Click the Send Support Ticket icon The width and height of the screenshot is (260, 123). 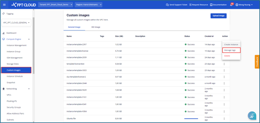tap(167, 5)
